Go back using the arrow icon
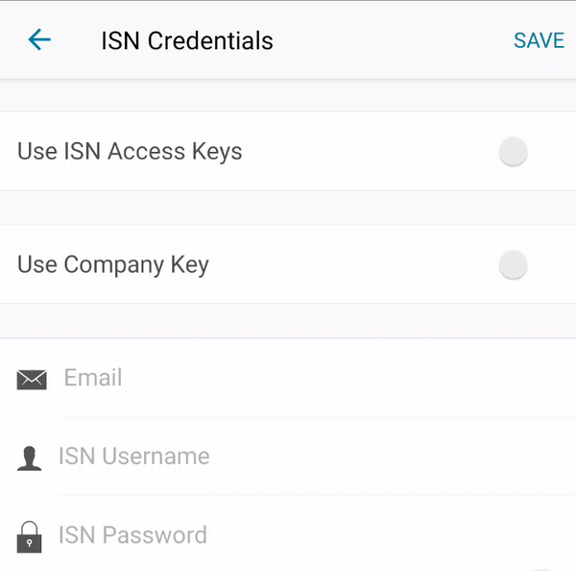Screen dimensions: 576x571 pos(39,39)
